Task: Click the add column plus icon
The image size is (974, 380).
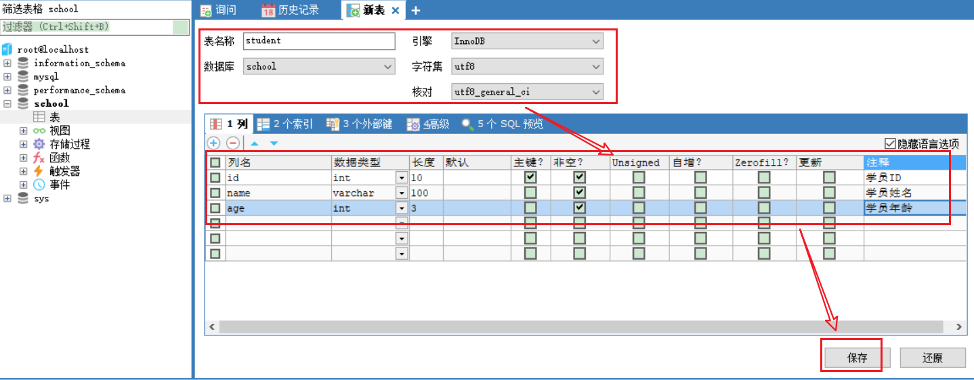Action: (x=213, y=143)
